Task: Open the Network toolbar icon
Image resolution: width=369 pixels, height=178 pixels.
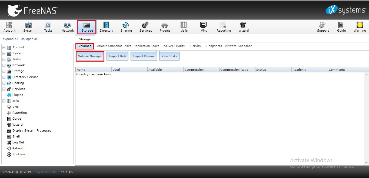Action: [68, 27]
